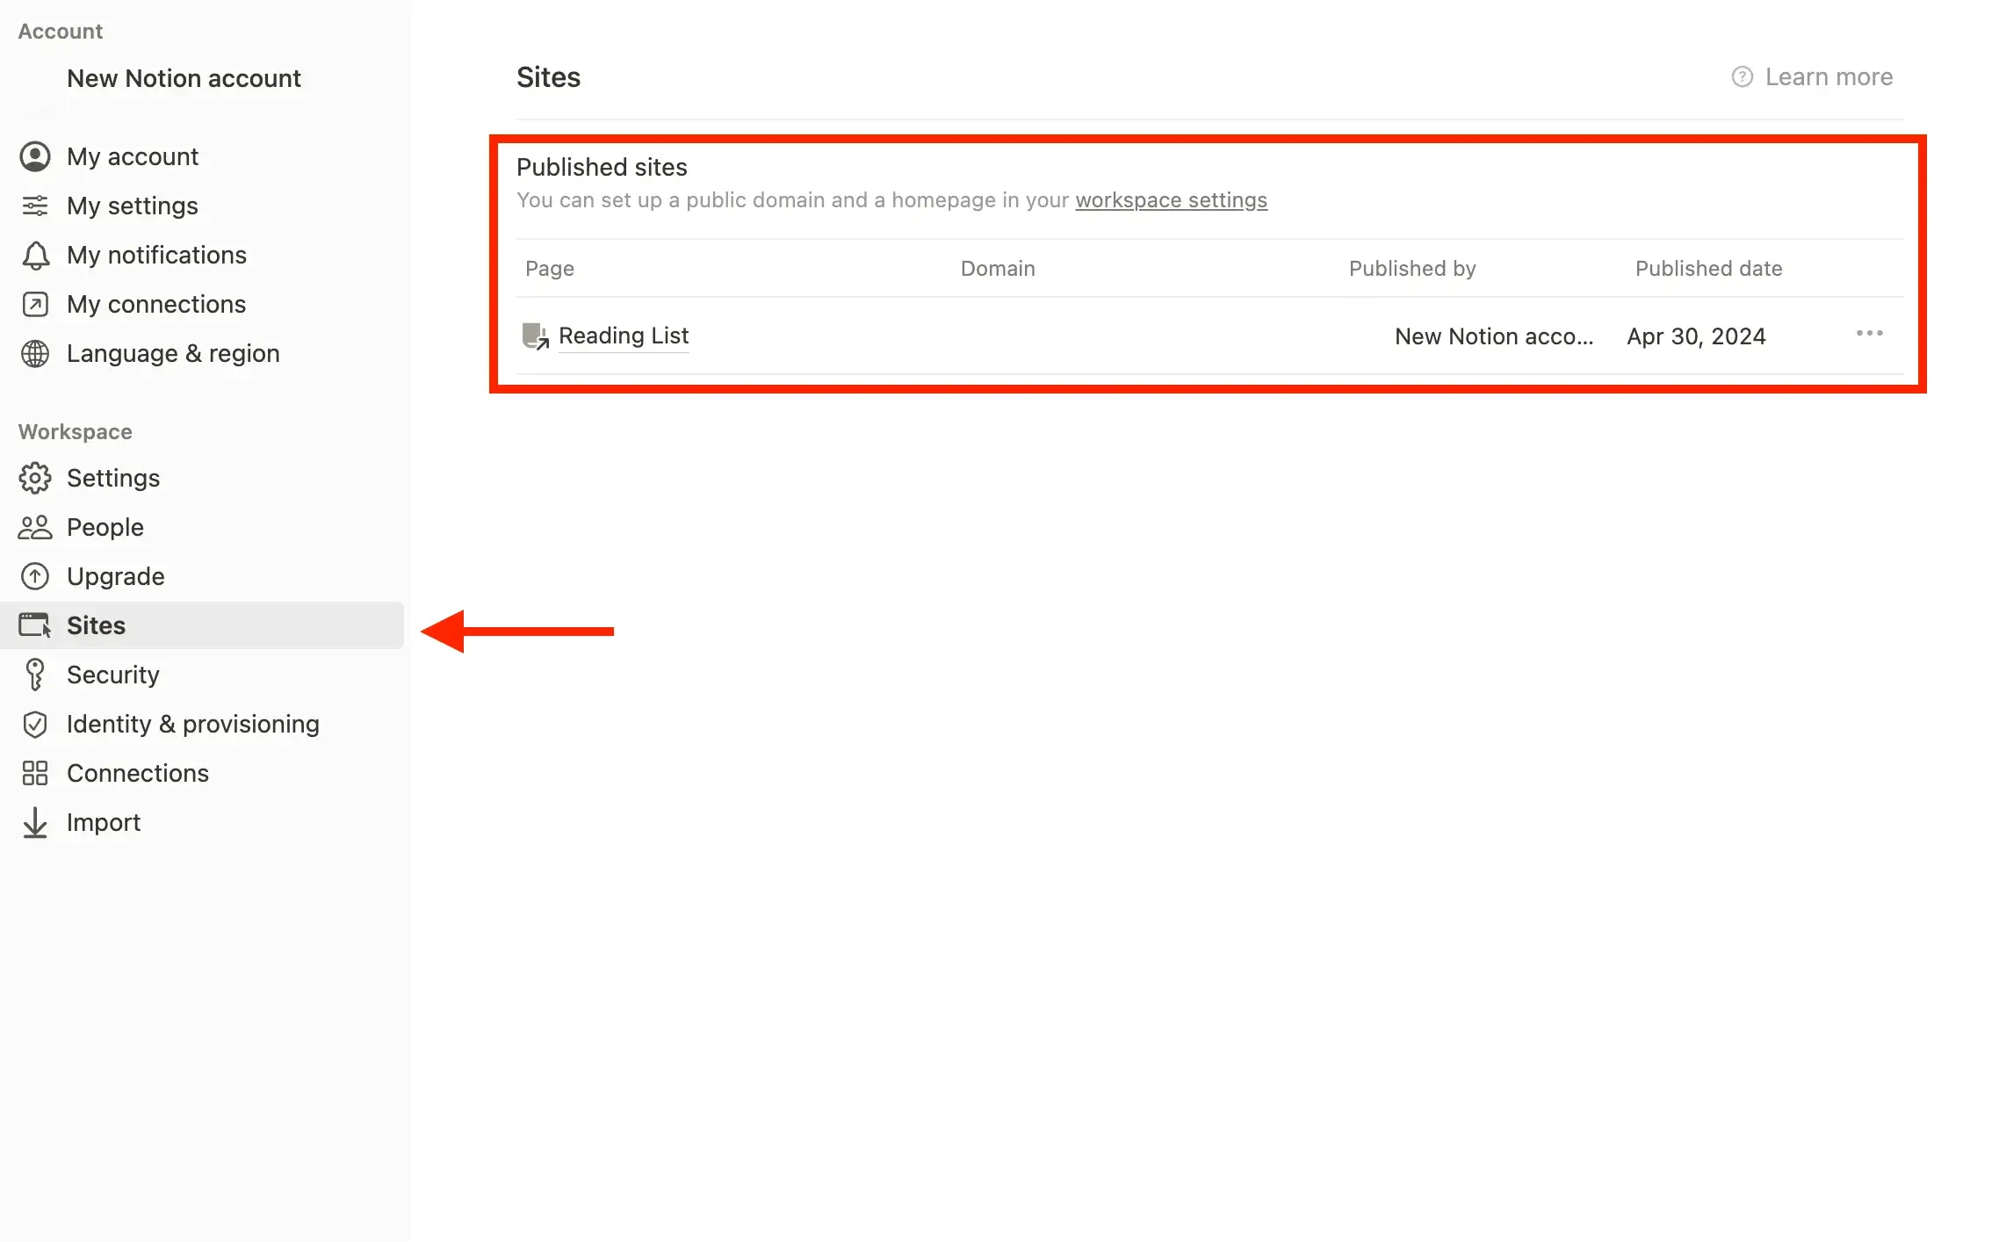This screenshot has height=1242, width=1999.
Task: Click the Published date column header
Action: (1707, 268)
